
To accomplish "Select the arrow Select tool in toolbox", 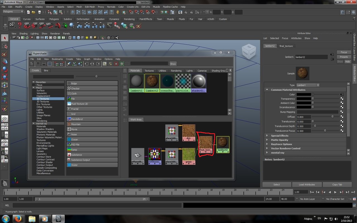I will (5, 38).
